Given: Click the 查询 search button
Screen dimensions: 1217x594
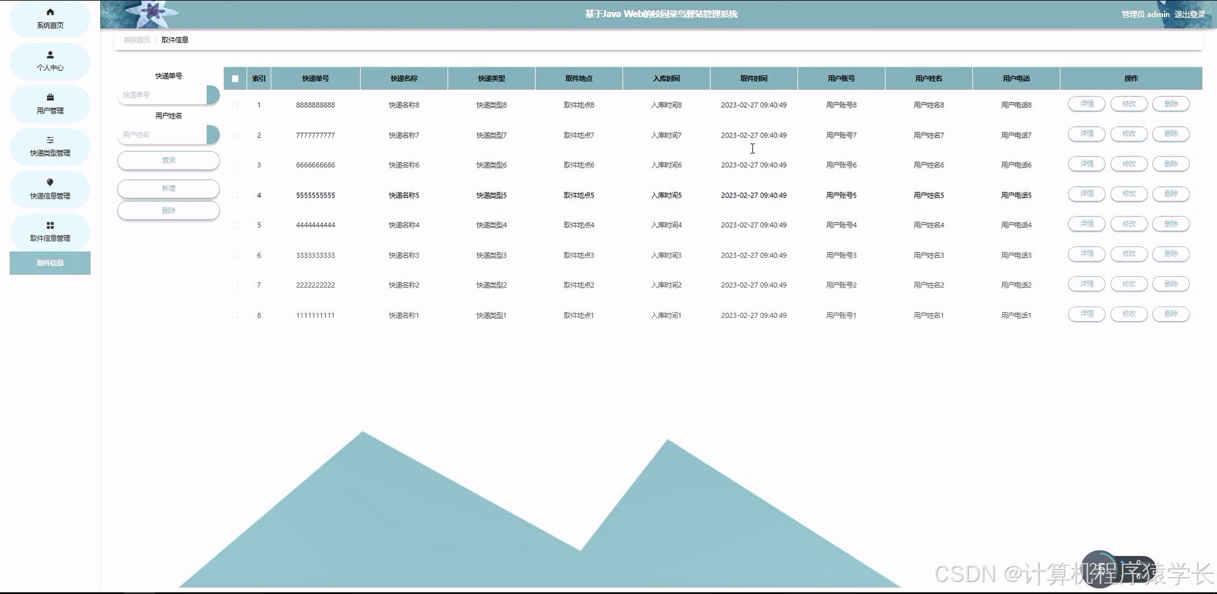Looking at the screenshot, I should coord(169,160).
